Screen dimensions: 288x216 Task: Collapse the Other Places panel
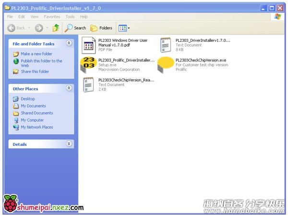[x=69, y=88]
